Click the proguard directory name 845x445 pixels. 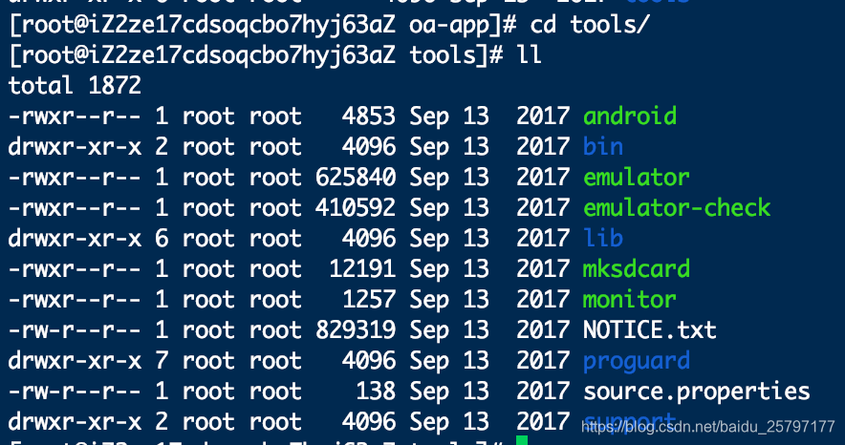coord(637,361)
